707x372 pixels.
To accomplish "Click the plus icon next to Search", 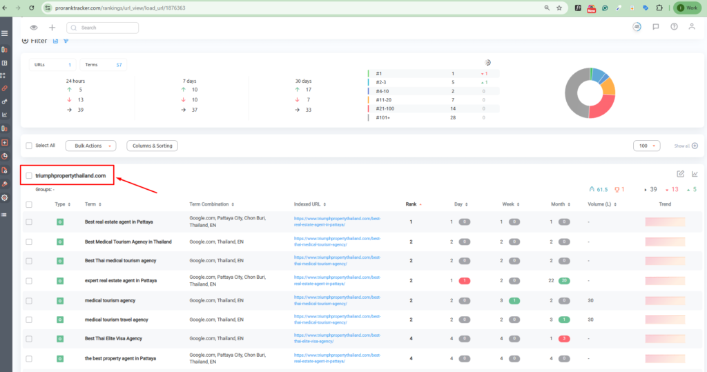I will [x=52, y=28].
